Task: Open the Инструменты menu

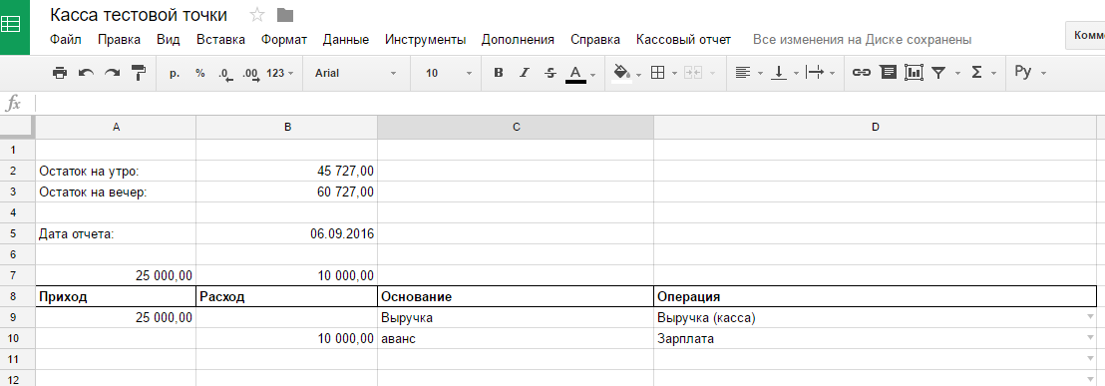Action: [x=426, y=40]
